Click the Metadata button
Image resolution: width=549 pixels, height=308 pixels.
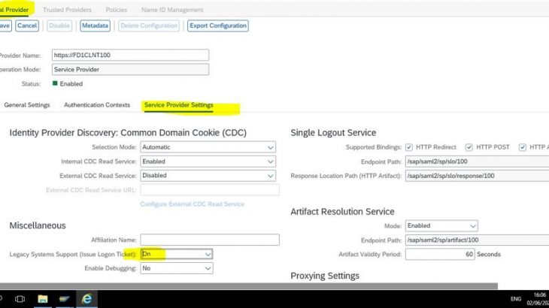point(95,26)
